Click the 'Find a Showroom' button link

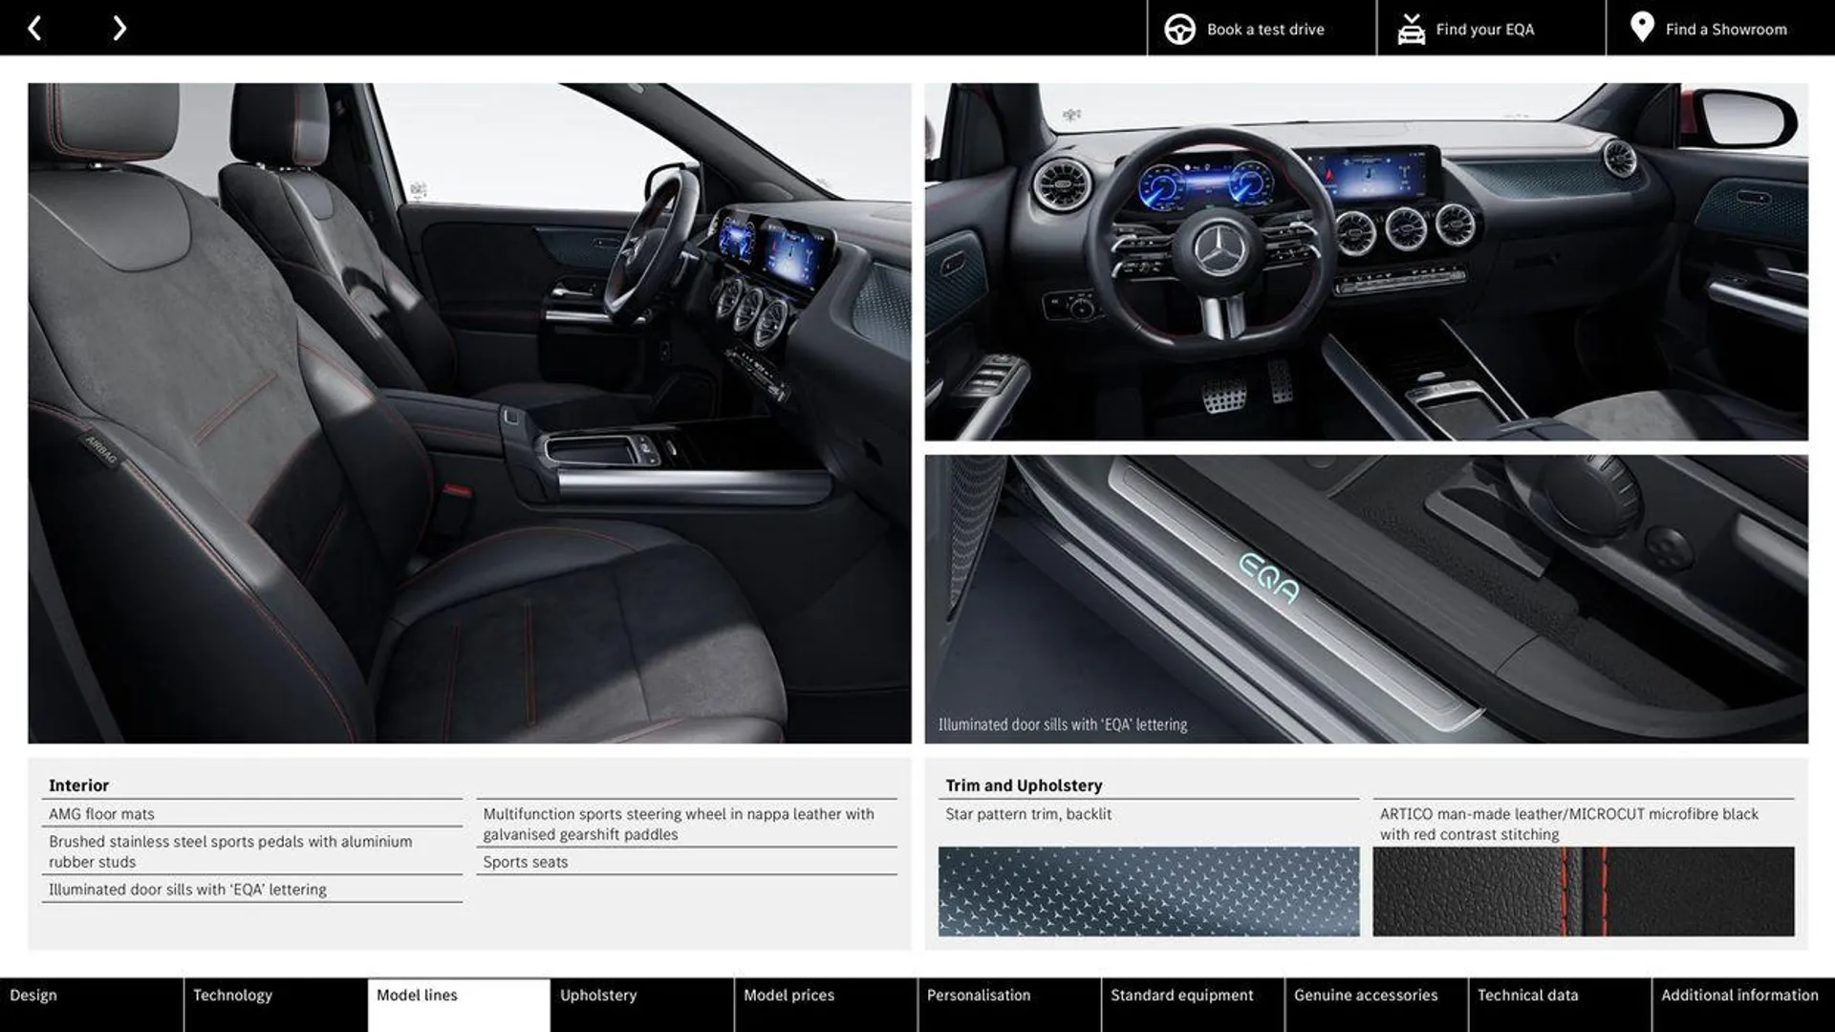click(1727, 28)
